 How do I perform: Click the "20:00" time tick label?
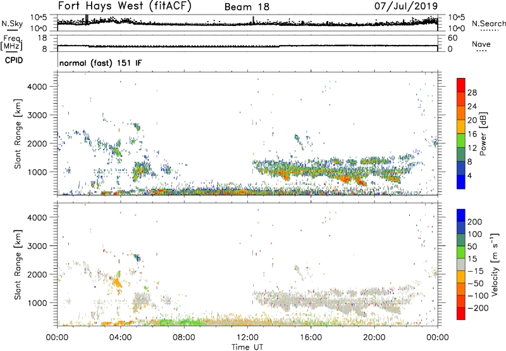(374, 338)
